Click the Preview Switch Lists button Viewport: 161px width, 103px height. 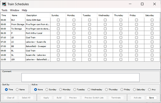pos(94,98)
